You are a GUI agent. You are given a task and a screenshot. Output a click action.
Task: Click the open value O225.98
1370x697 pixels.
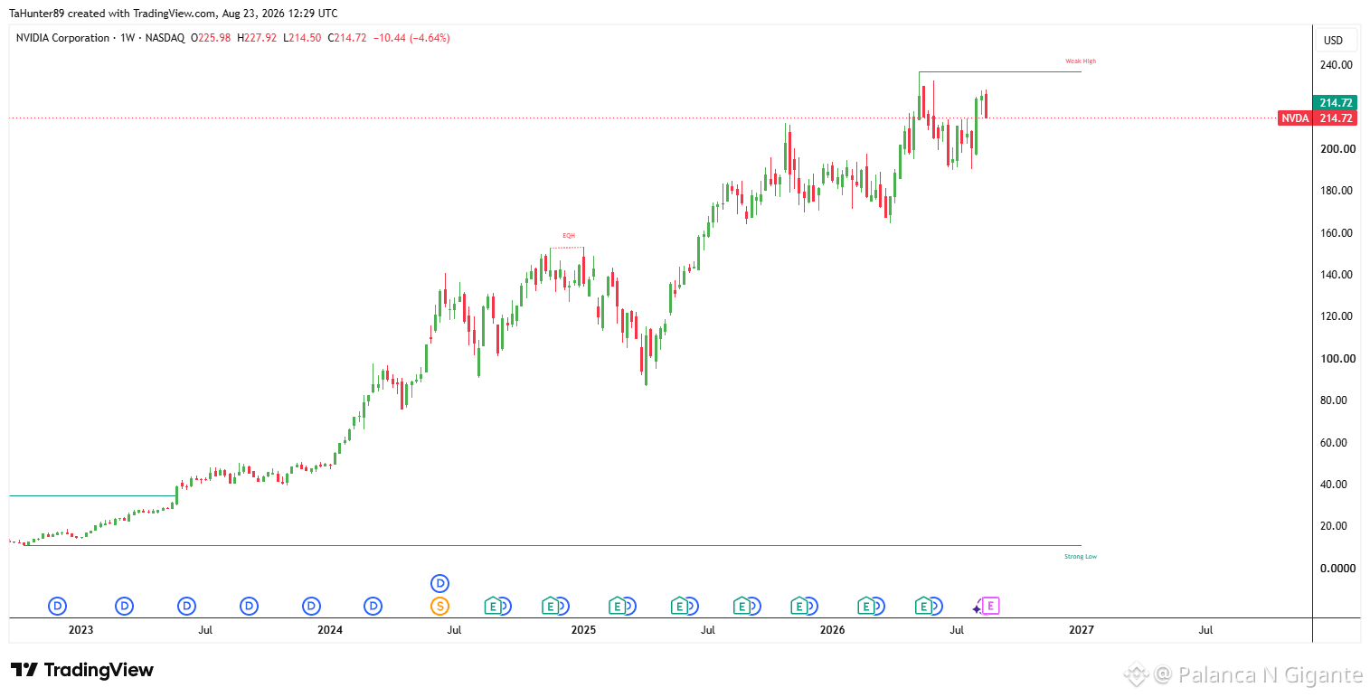click(211, 38)
